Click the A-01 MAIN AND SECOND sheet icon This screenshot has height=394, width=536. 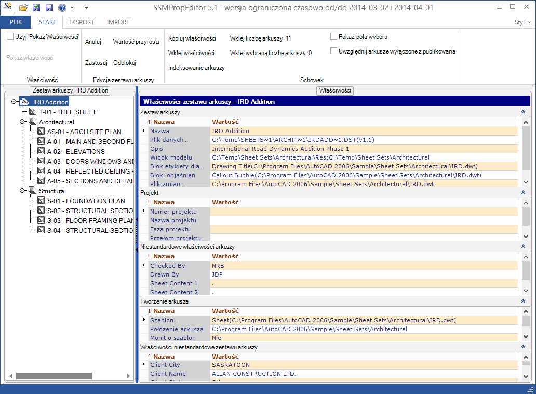point(41,141)
